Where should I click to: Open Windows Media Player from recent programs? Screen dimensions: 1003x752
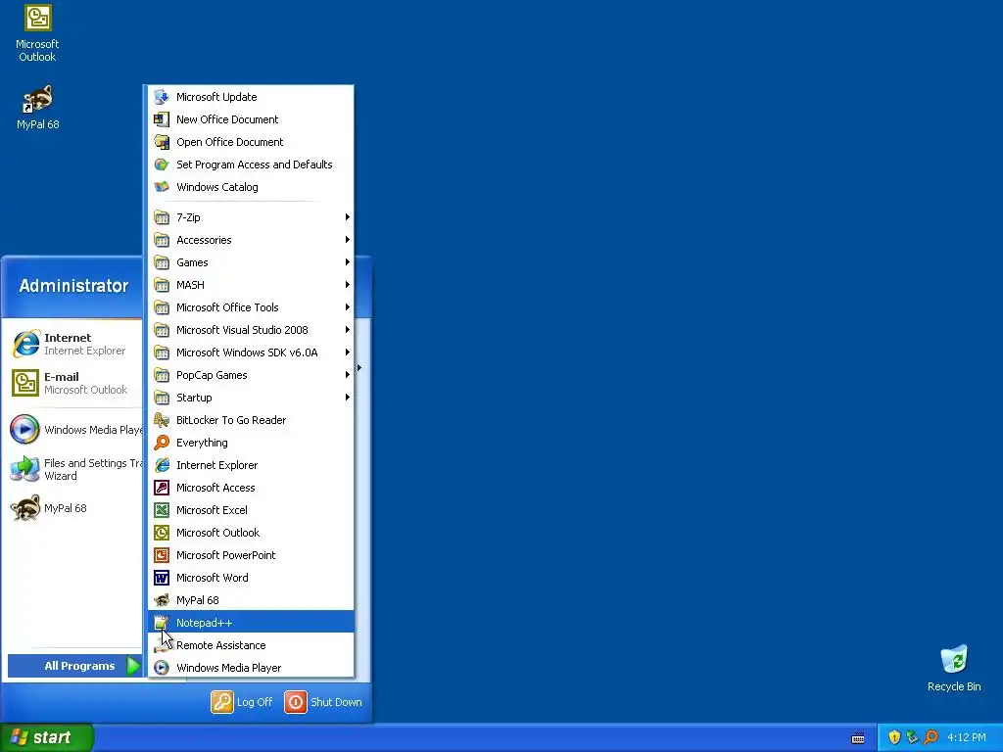tap(74, 430)
